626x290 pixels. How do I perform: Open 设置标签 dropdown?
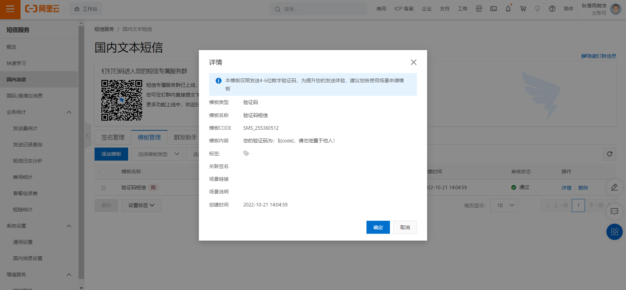(x=142, y=205)
